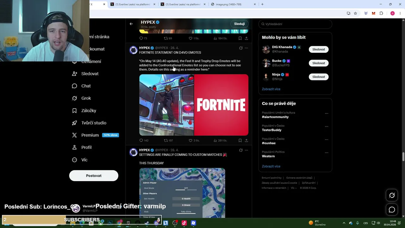
Task: Open more options on custom matches post
Action: [x=246, y=150]
